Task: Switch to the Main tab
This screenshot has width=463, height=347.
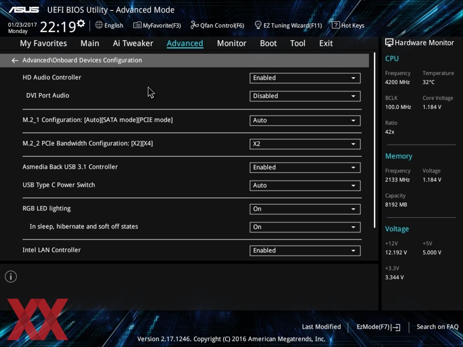Action: [90, 43]
